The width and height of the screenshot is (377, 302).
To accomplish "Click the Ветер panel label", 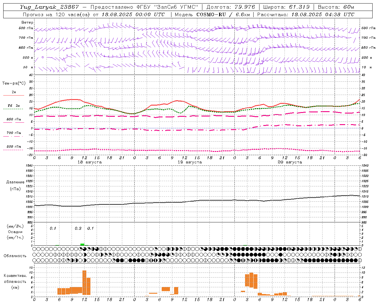I will coord(27,22).
